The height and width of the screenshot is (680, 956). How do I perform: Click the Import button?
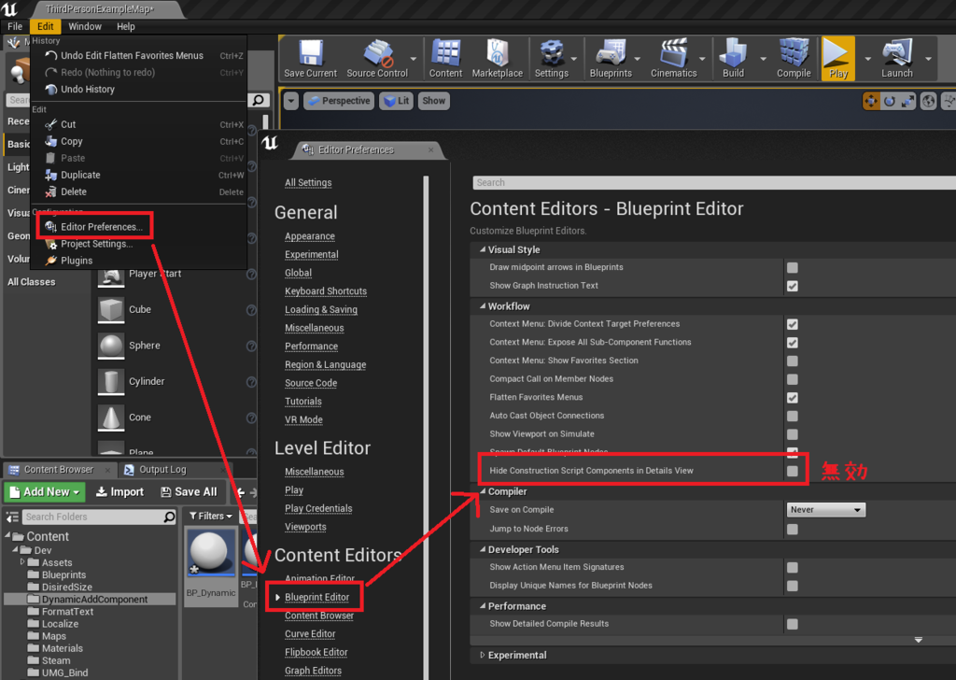pos(120,491)
